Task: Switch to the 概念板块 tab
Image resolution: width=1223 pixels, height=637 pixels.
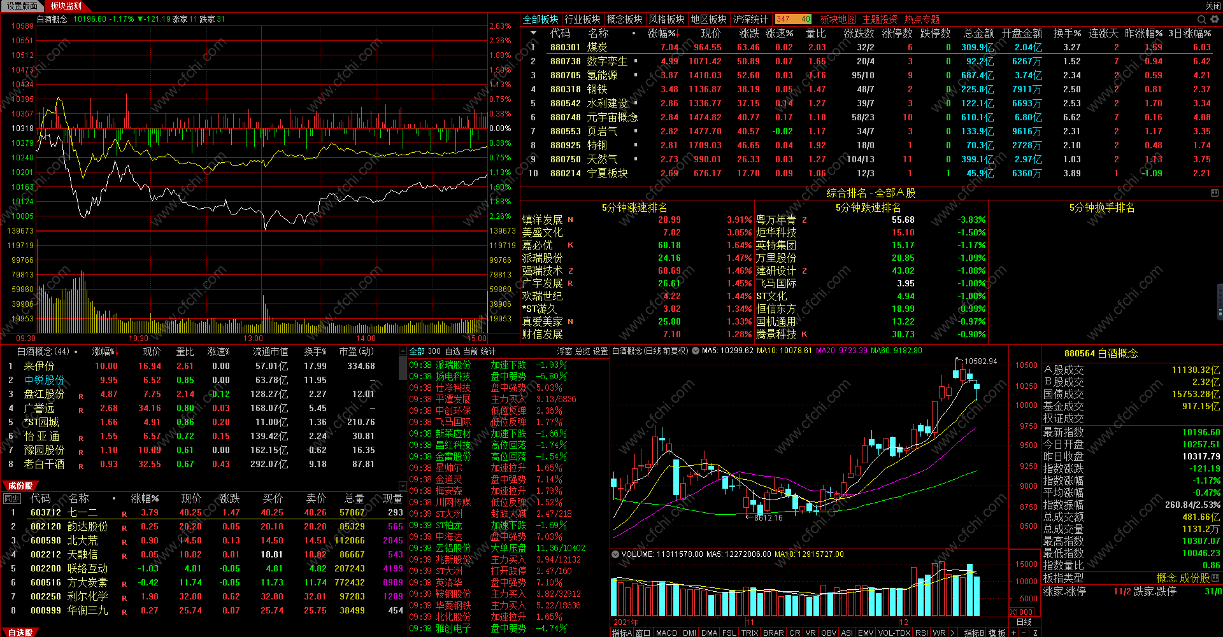Action: click(x=625, y=19)
